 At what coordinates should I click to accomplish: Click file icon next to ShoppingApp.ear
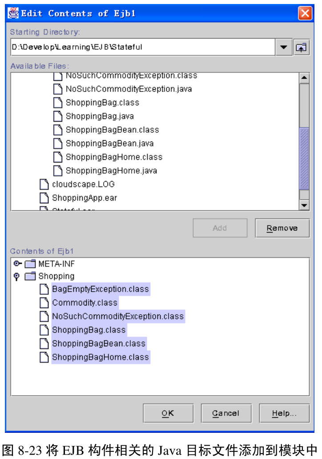pos(44,198)
